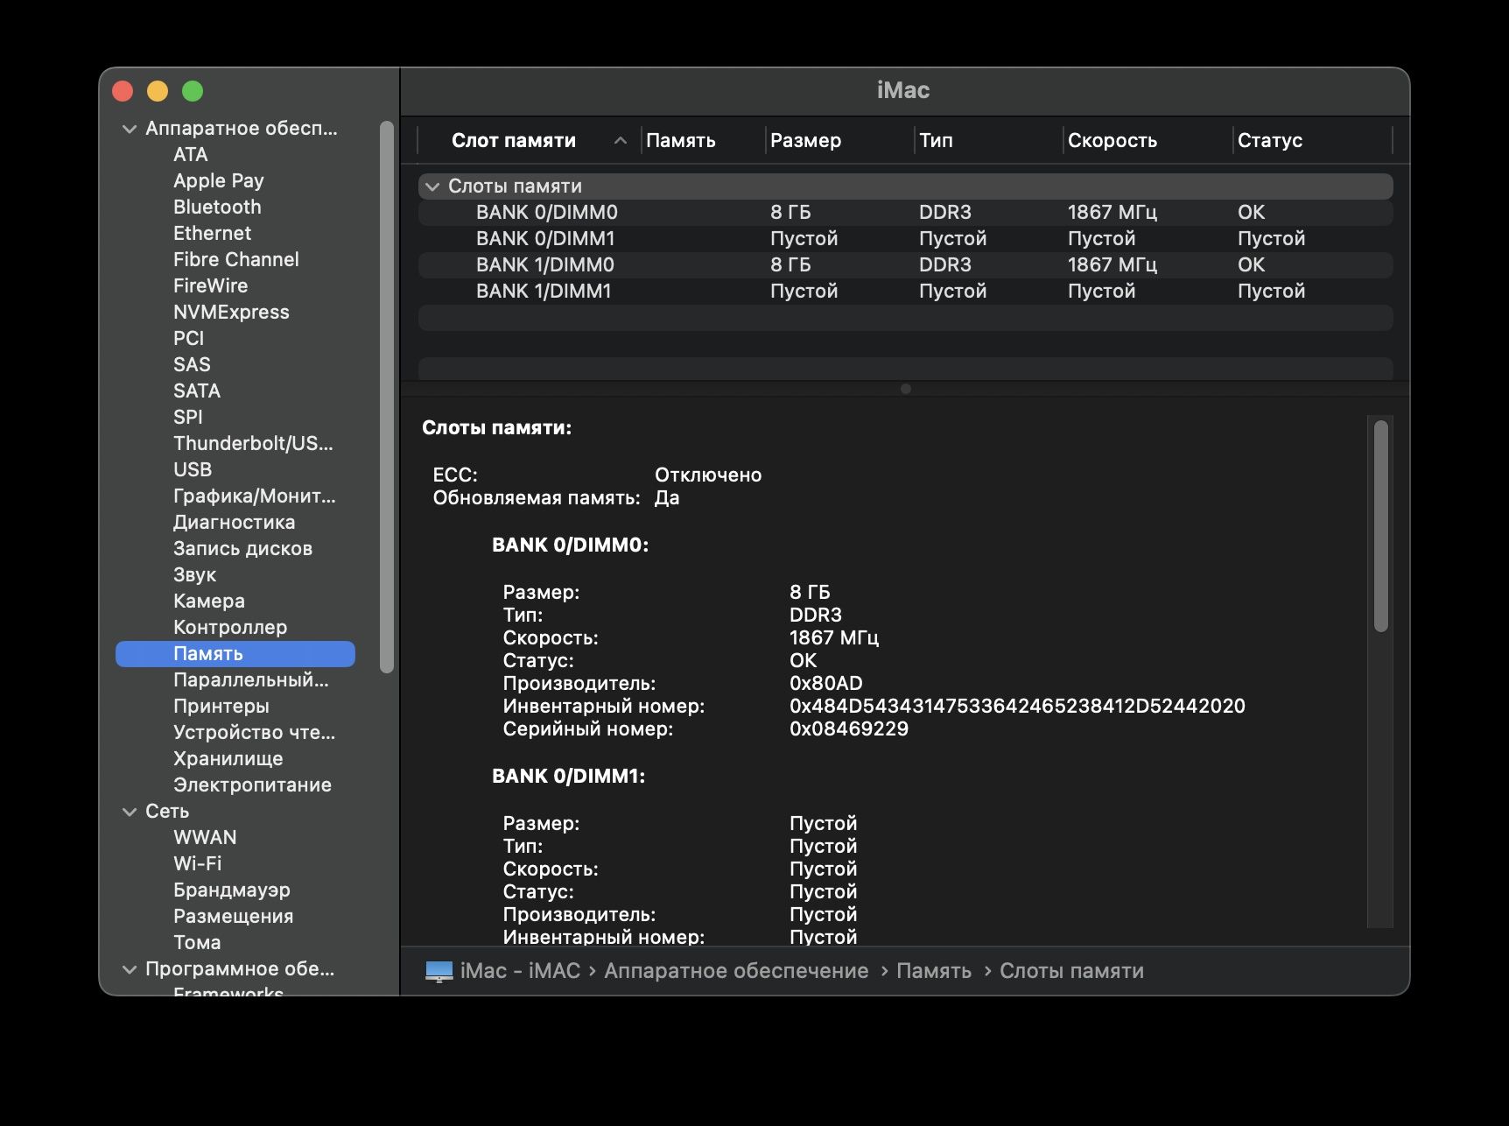Select Диагностика in the sidebar
Viewport: 1509px width, 1126px height.
(235, 523)
